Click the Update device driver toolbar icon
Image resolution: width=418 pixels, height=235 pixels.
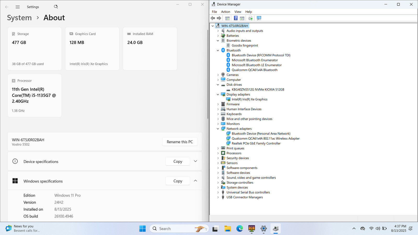point(250,18)
